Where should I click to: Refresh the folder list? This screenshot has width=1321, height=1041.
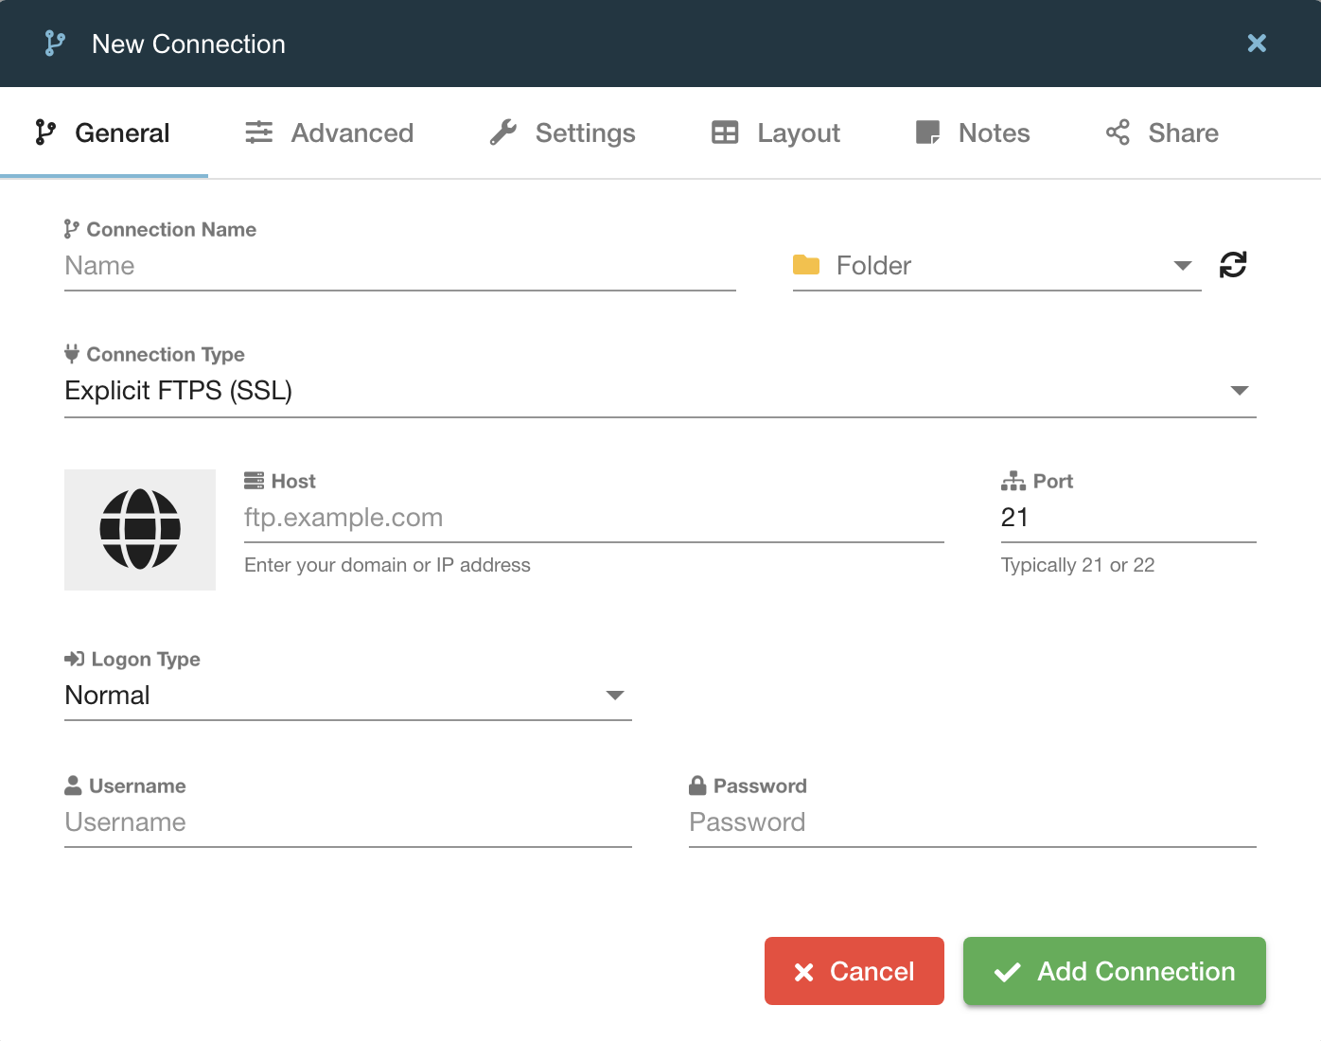(1233, 265)
